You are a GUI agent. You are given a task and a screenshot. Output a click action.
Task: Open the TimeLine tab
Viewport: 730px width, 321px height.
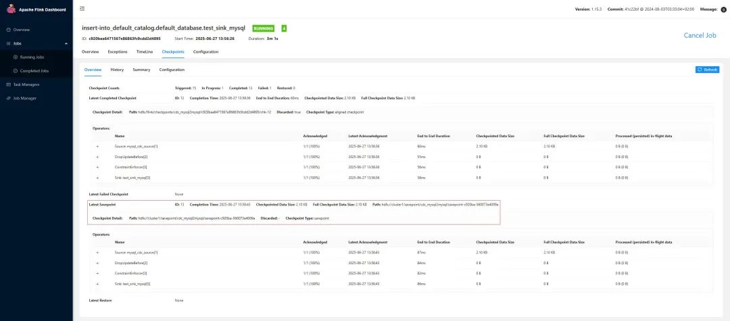tap(145, 51)
